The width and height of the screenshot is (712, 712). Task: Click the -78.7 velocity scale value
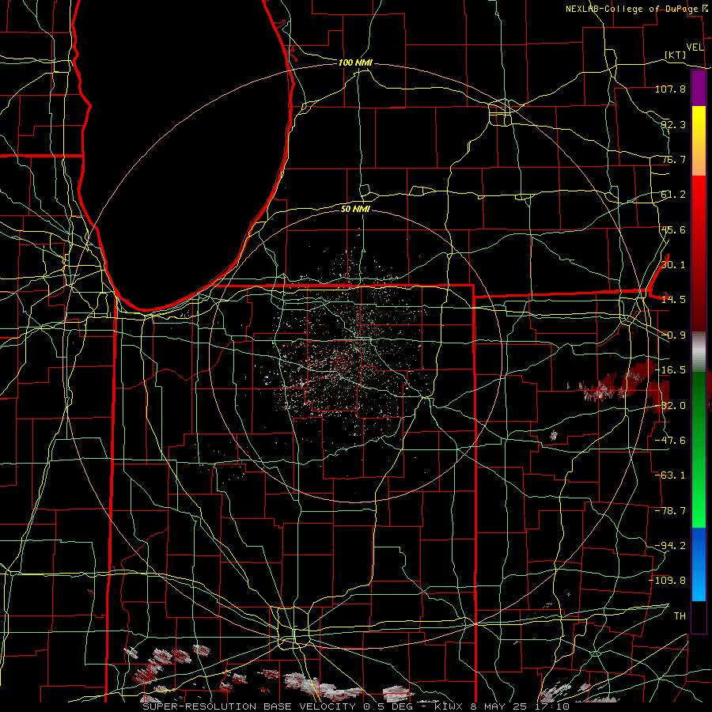point(670,511)
